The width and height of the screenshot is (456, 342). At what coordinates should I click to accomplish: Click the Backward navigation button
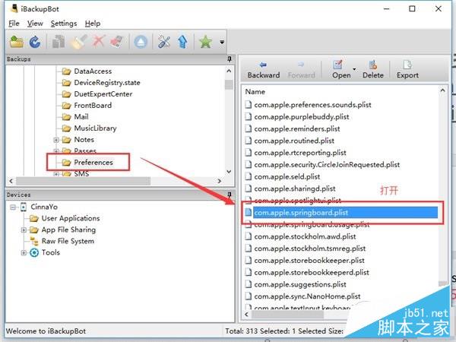tap(264, 70)
